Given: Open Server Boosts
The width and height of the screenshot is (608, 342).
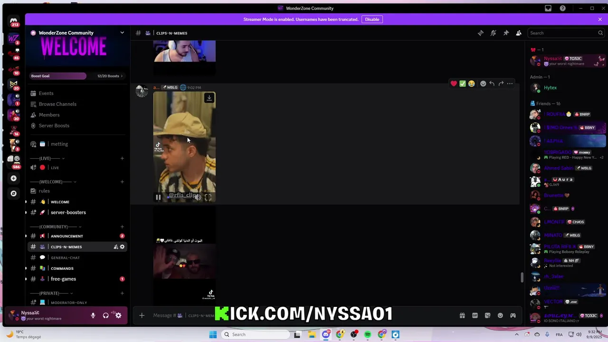Looking at the screenshot, I should [77, 125].
